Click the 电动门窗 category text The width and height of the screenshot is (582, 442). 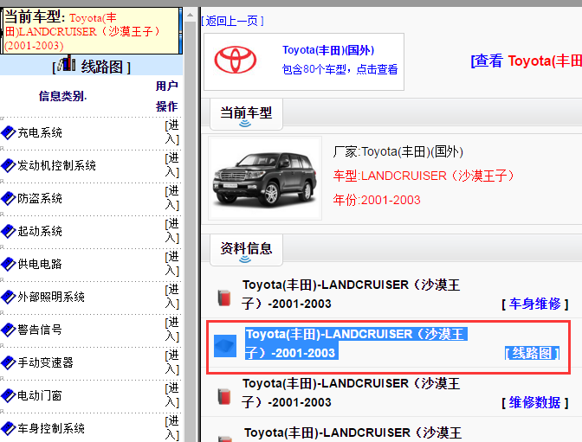click(x=40, y=395)
